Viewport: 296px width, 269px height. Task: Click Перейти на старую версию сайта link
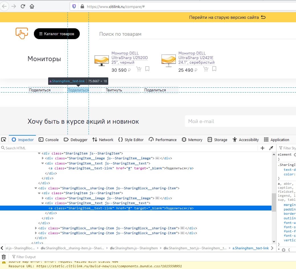(x=224, y=17)
